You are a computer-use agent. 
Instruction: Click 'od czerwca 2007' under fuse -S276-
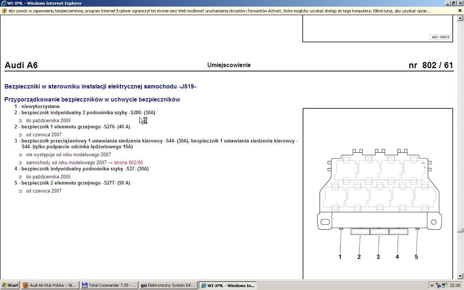click(44, 135)
